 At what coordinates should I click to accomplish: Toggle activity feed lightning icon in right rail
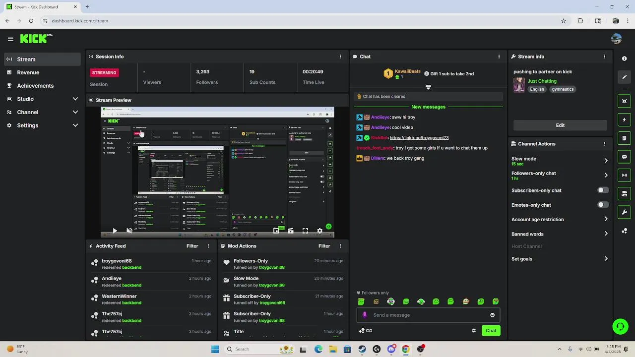tap(624, 119)
